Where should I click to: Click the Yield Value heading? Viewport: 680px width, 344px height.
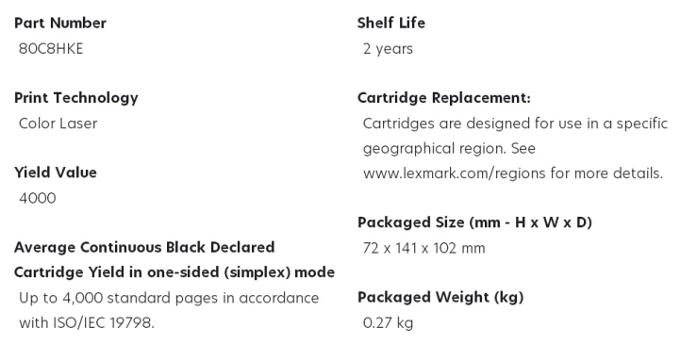(56, 172)
